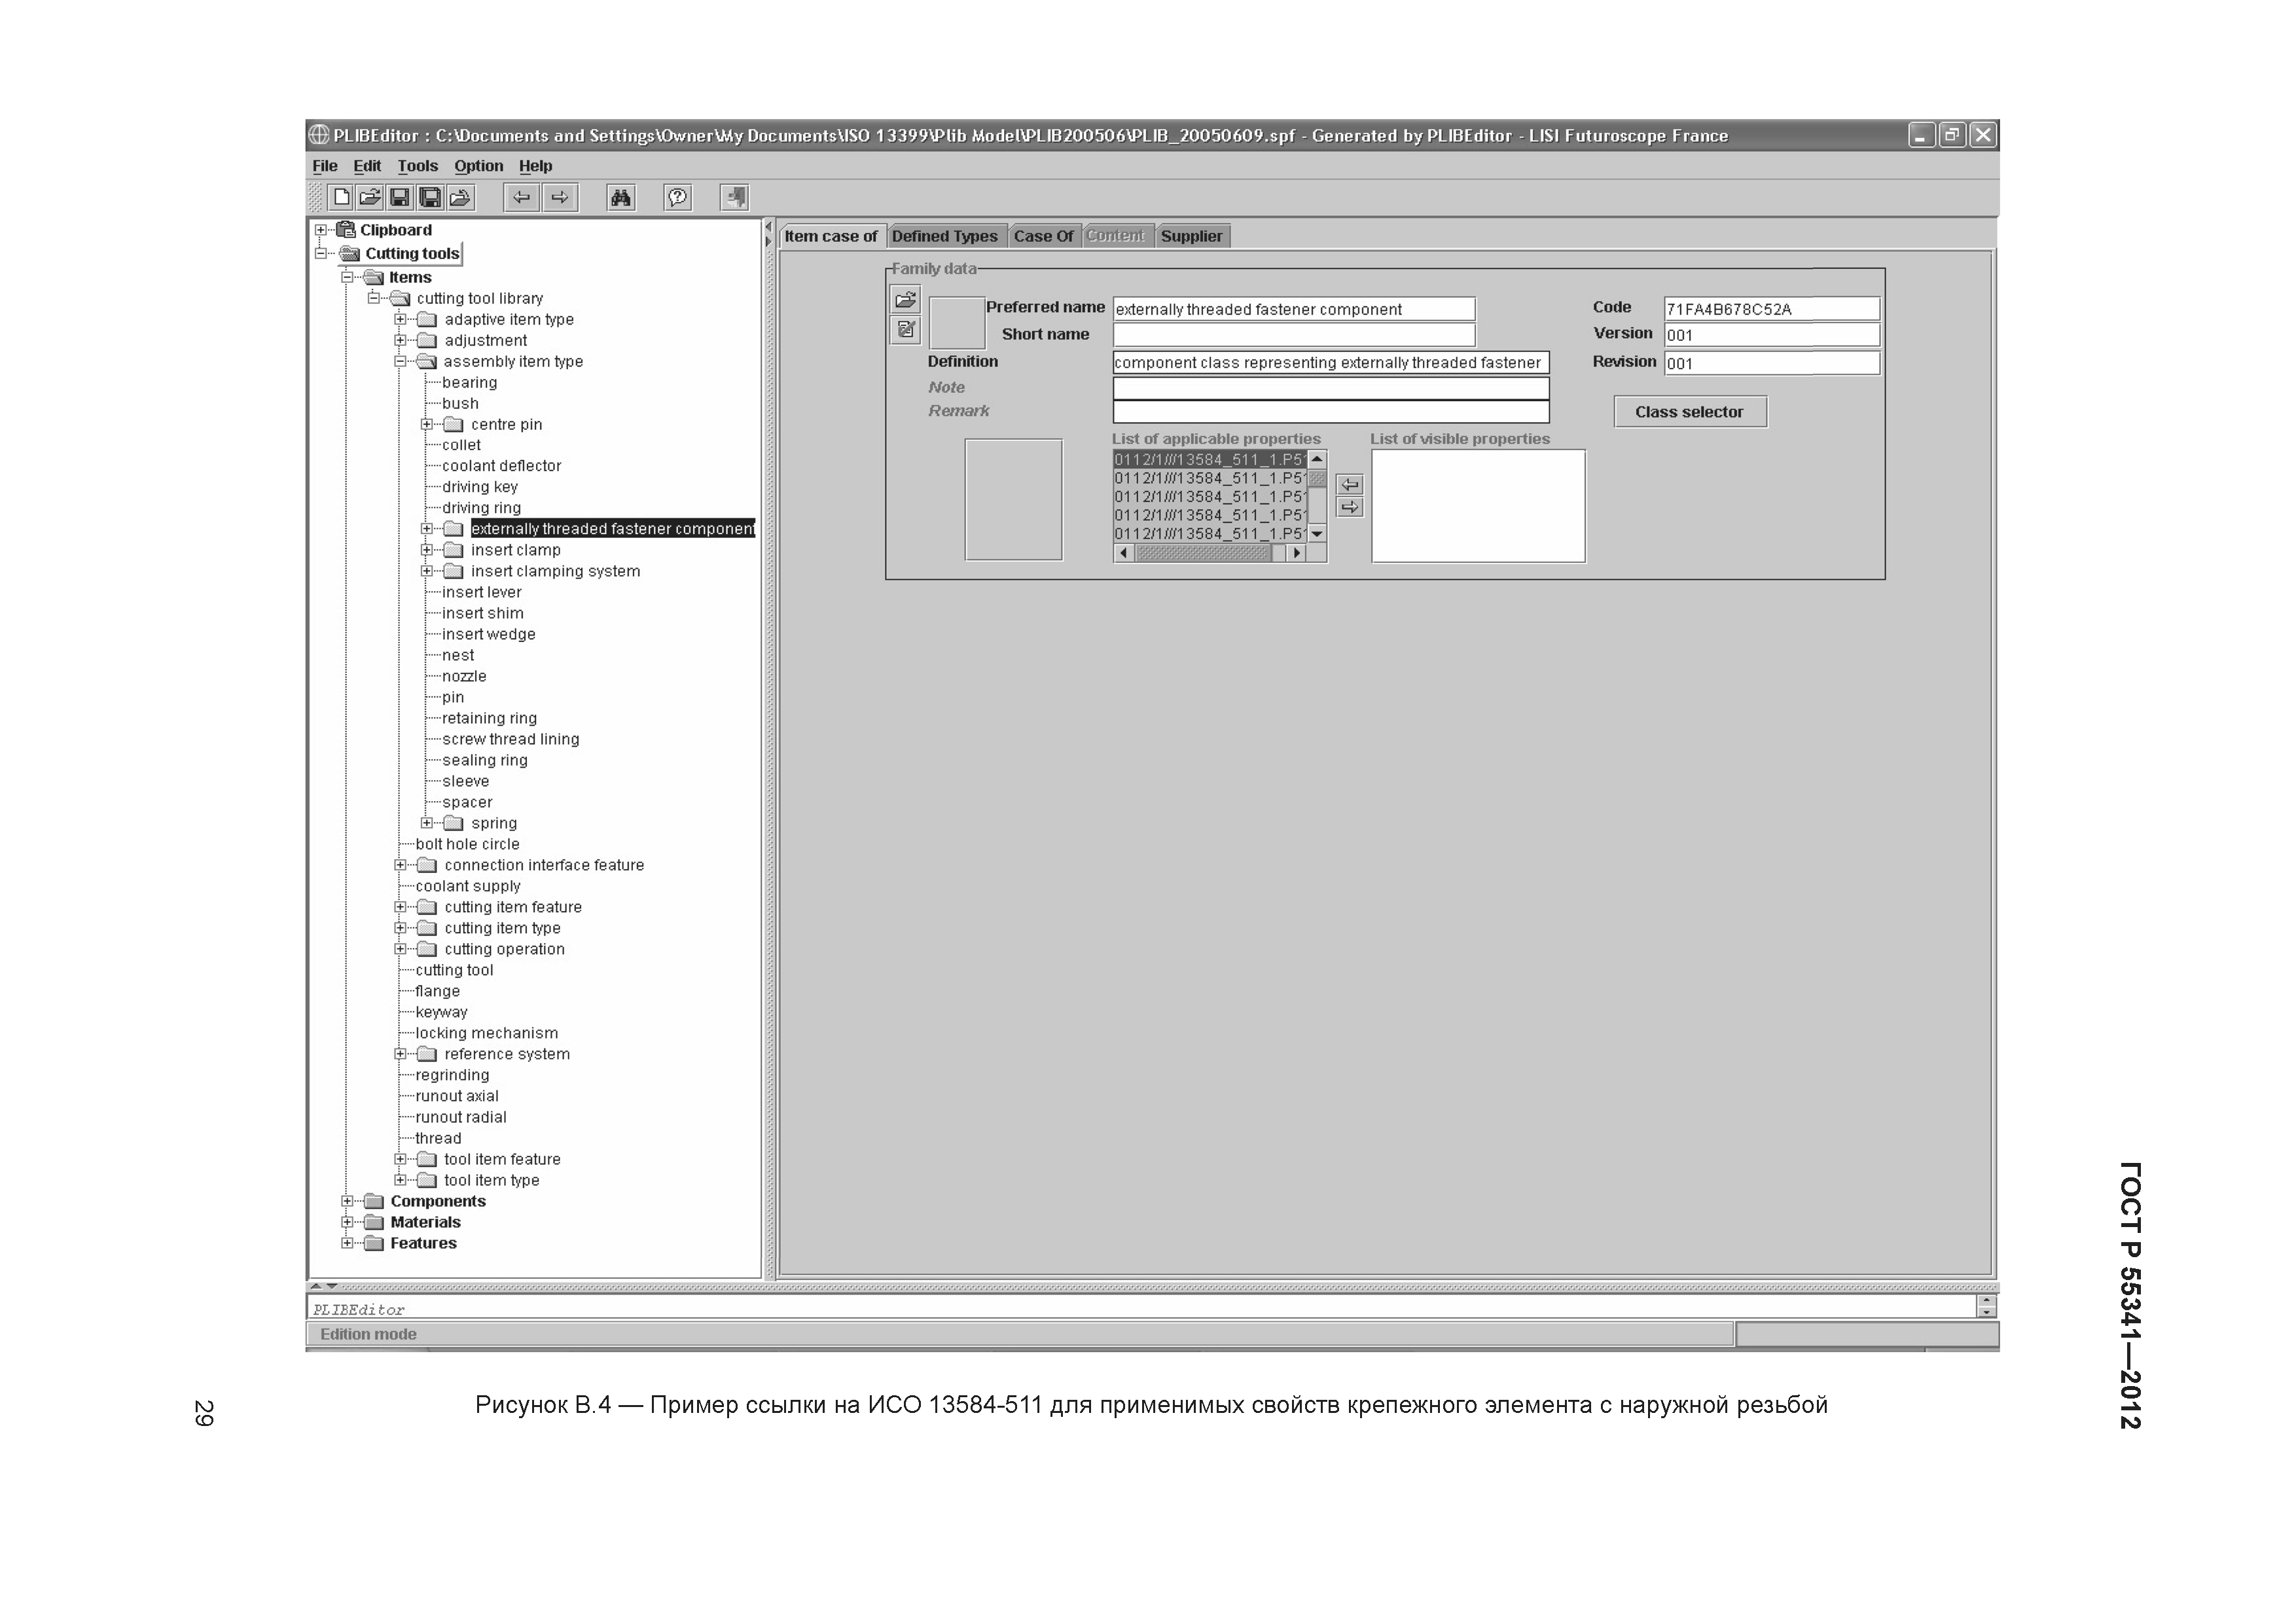Select the highlighted first applicable property entry

click(1210, 460)
